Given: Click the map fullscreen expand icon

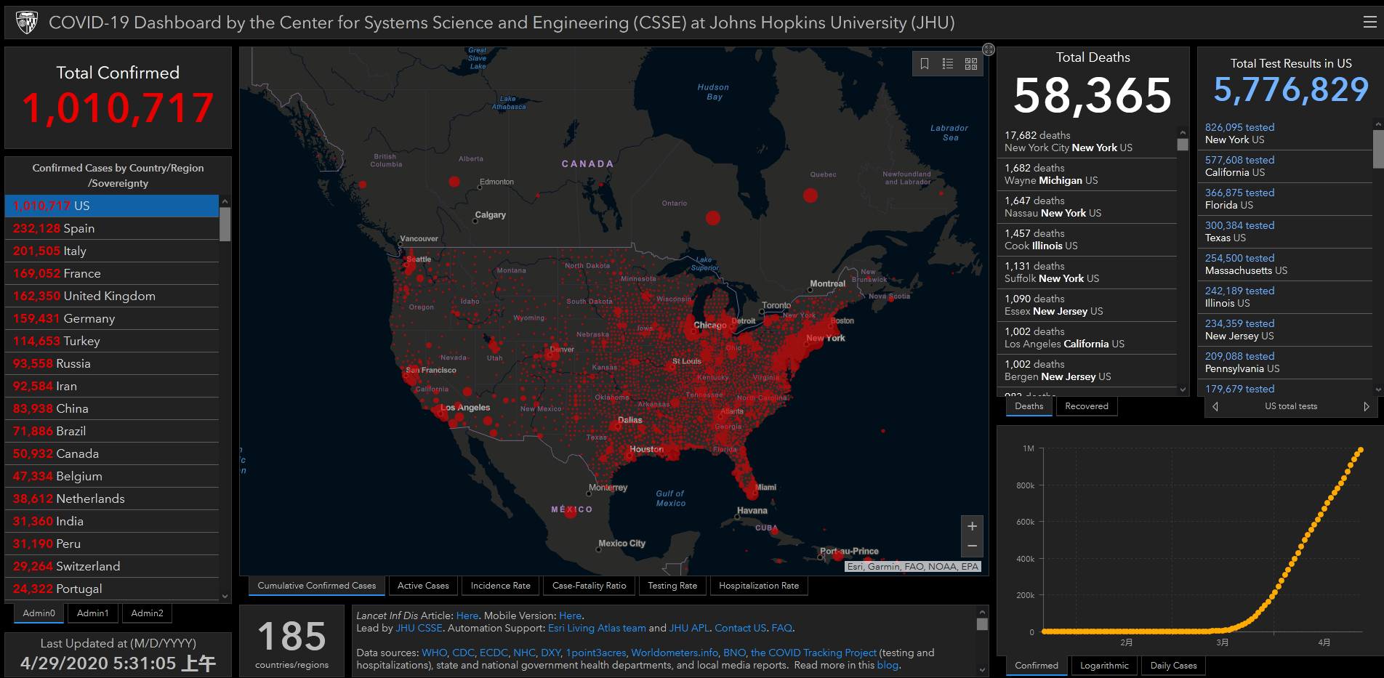Looking at the screenshot, I should (x=989, y=49).
